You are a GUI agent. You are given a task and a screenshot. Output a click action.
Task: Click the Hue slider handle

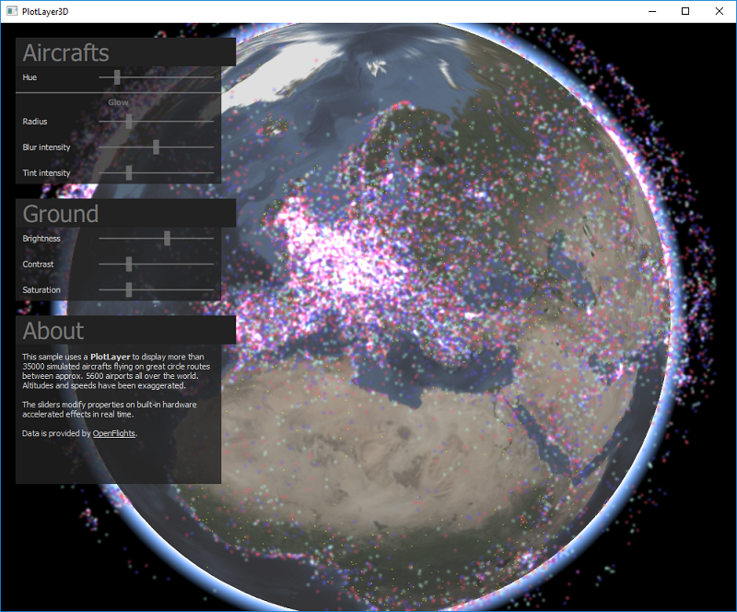(117, 77)
